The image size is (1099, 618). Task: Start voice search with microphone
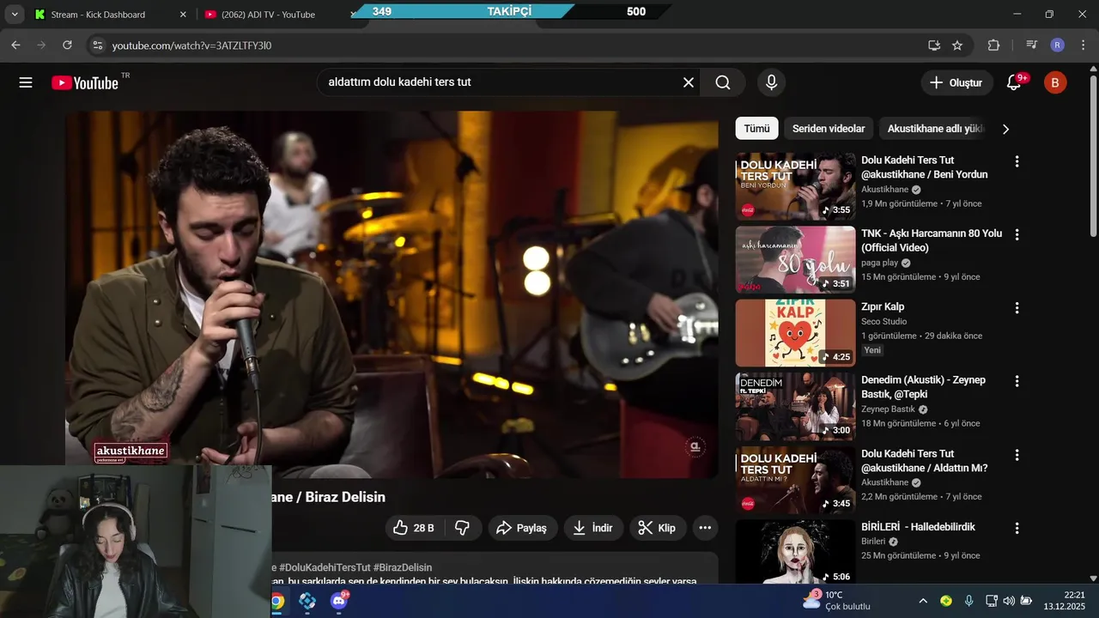point(771,82)
